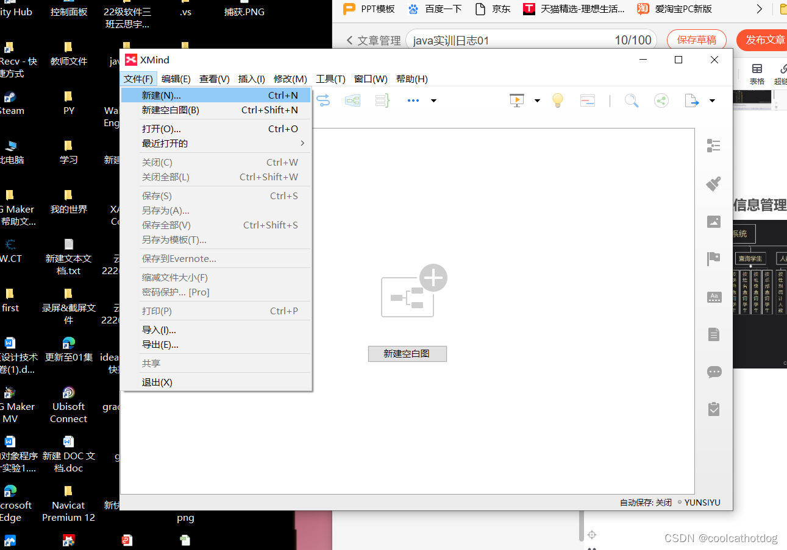
Task: Open the Outline panel in XMind sidebar
Action: [713, 145]
